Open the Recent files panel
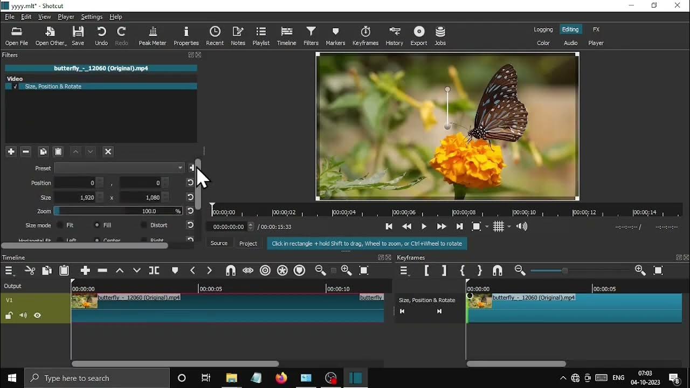This screenshot has height=388, width=690. pos(215,36)
